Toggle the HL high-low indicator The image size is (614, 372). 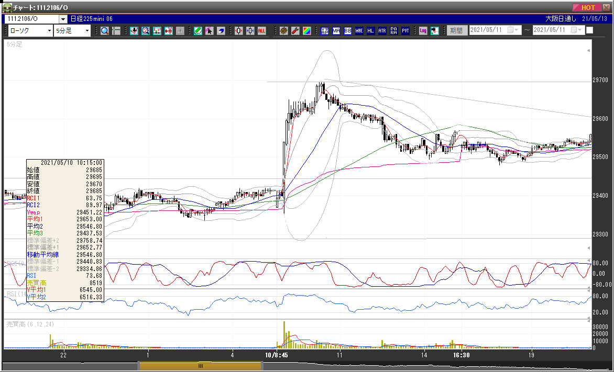370,30
